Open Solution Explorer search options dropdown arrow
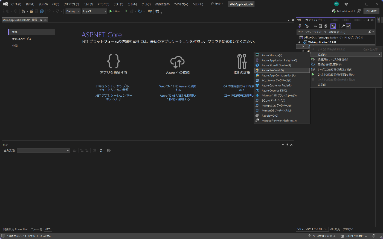 coord(373,32)
